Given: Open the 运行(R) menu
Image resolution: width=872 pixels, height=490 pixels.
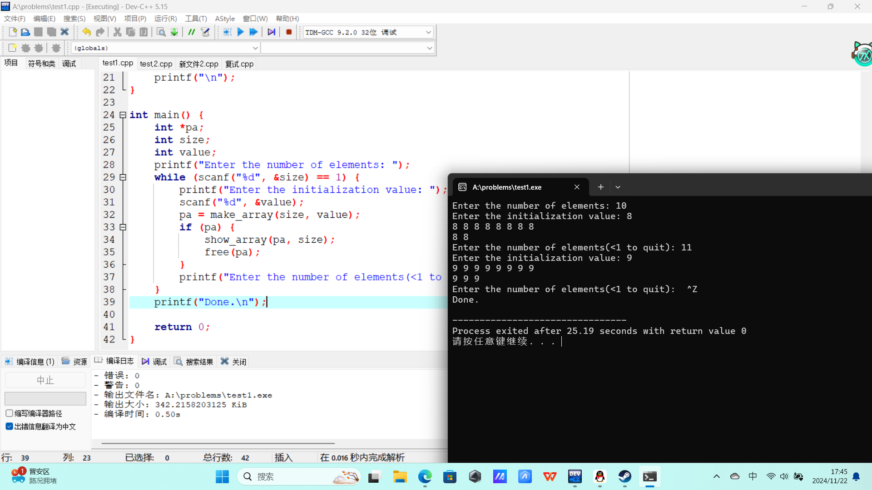Looking at the screenshot, I should (x=165, y=19).
